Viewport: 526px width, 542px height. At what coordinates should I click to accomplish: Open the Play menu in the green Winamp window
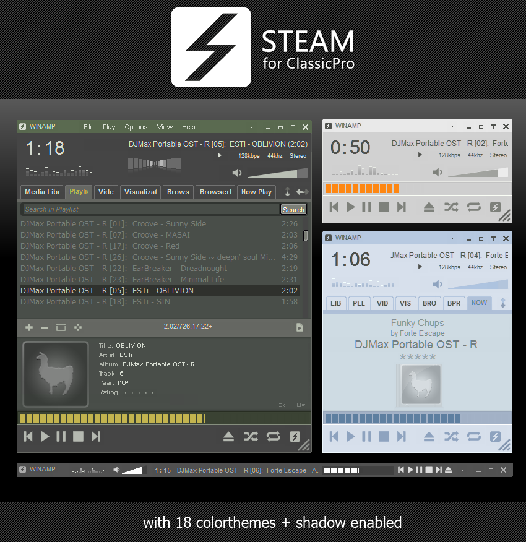click(108, 127)
